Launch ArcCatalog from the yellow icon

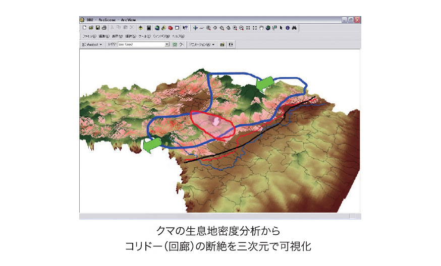point(163,28)
